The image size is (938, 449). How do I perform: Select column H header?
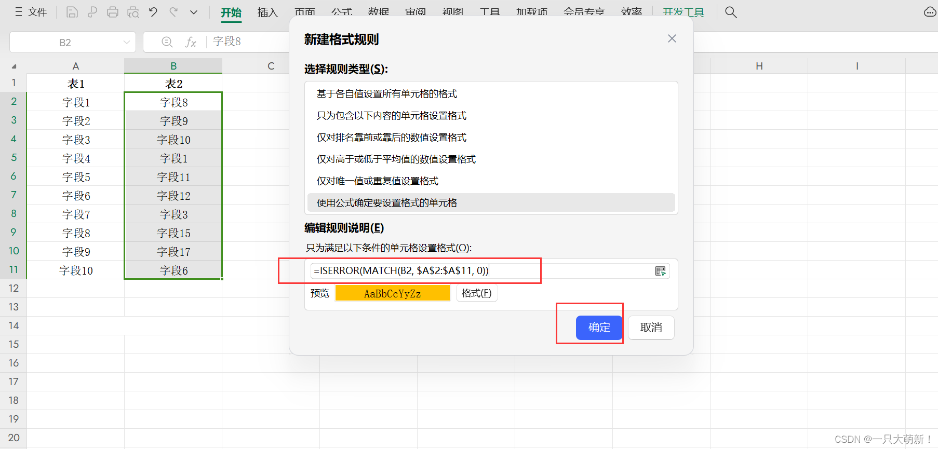[759, 66]
